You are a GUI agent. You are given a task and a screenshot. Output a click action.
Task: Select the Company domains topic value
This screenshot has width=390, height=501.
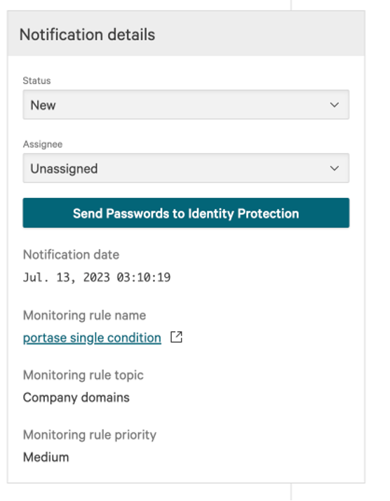pos(76,397)
